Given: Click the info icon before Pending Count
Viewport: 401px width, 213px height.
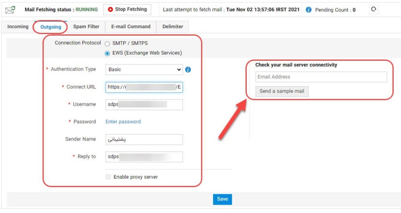Looking at the screenshot, I should click(309, 10).
